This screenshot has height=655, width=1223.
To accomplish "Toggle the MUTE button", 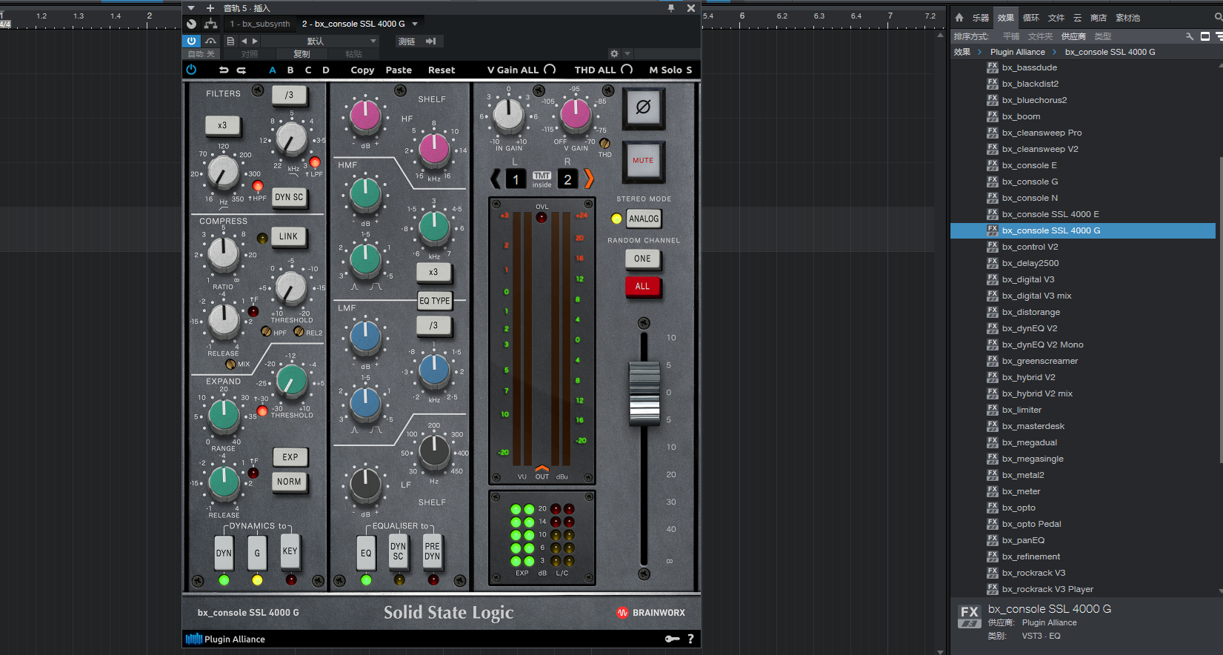I will pyautogui.click(x=643, y=161).
